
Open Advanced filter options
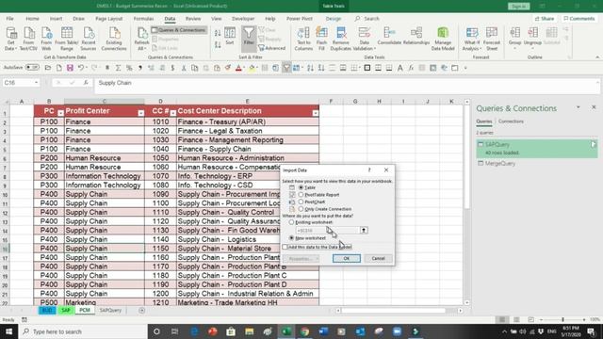pyautogui.click(x=272, y=48)
